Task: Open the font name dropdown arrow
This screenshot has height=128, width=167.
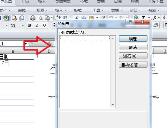Action: click(7, 26)
